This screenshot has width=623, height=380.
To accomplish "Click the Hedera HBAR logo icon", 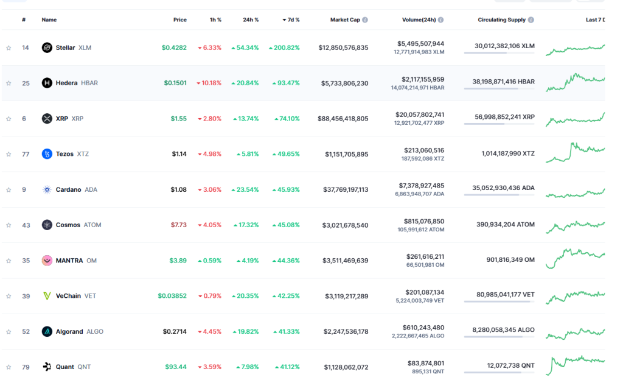I will coord(46,83).
